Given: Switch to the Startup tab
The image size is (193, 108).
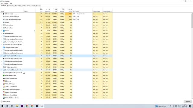Looking at the screenshot, I should [24, 6].
